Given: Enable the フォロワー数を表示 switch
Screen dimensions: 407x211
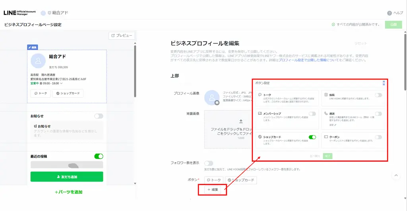Looking at the screenshot, I should 209,163.
